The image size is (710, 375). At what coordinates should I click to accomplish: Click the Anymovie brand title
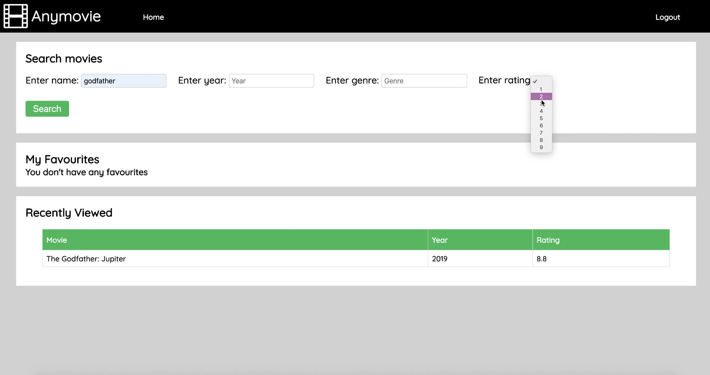(x=66, y=16)
